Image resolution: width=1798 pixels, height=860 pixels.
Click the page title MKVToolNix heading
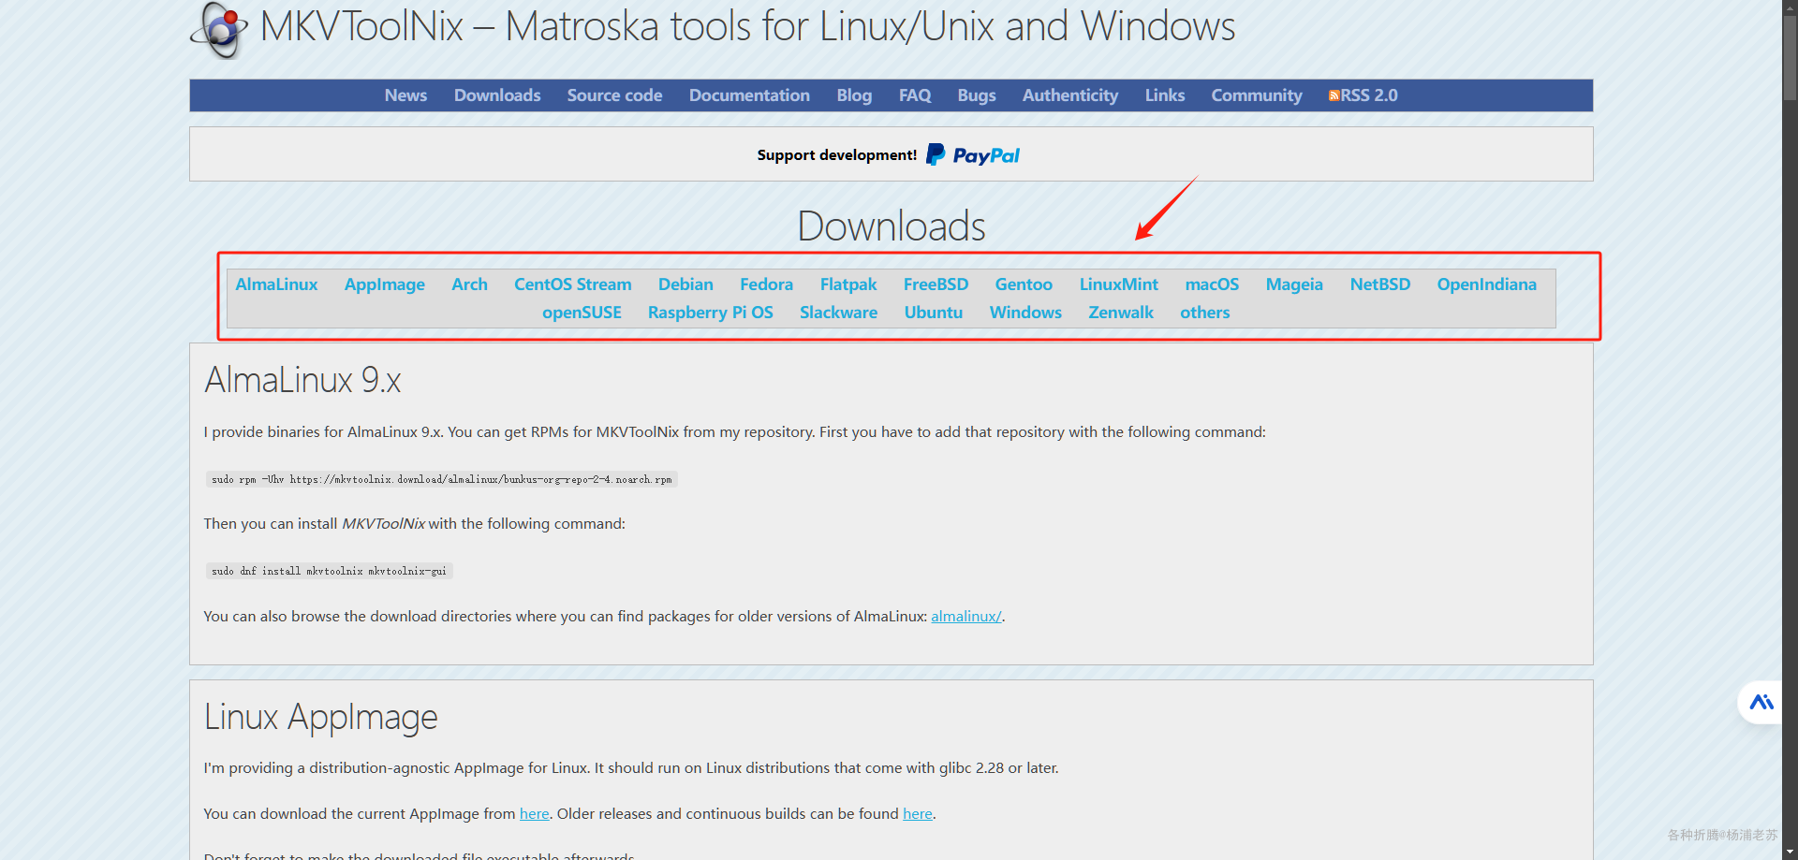[747, 26]
